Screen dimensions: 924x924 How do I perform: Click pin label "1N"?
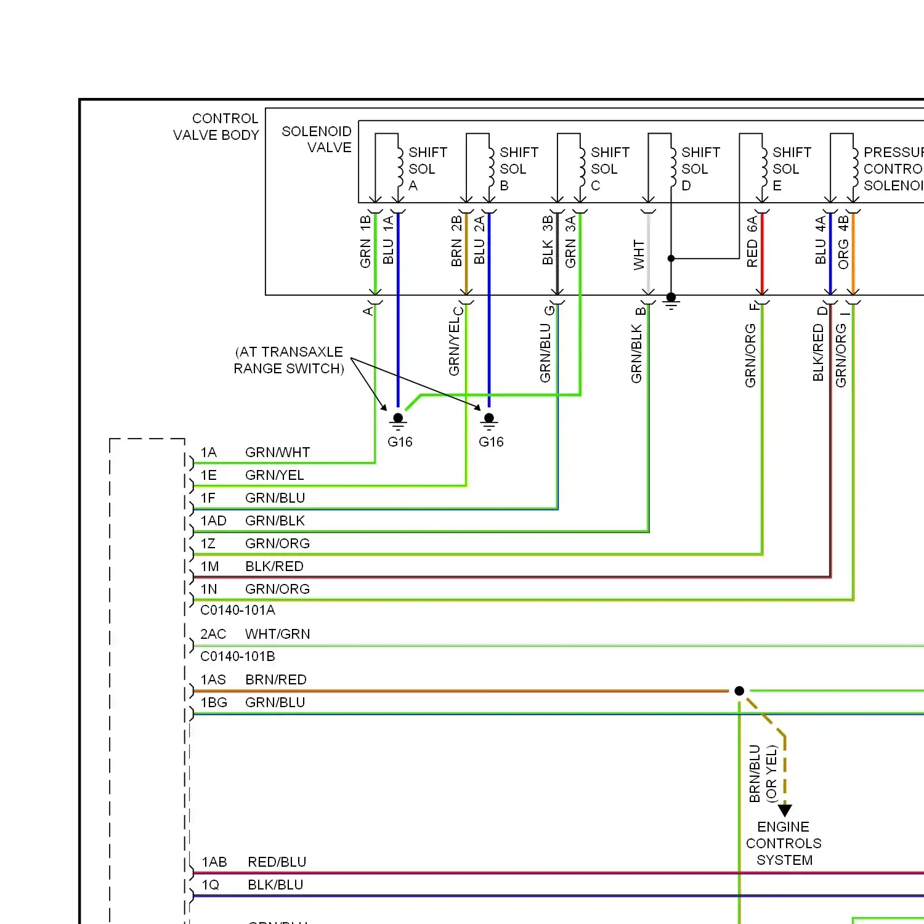(x=209, y=589)
